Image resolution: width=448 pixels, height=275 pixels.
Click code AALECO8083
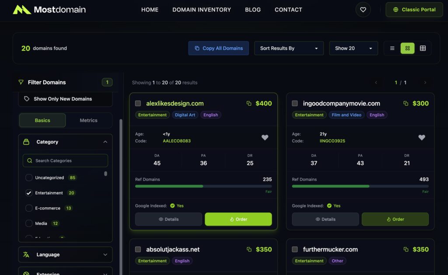[177, 141]
